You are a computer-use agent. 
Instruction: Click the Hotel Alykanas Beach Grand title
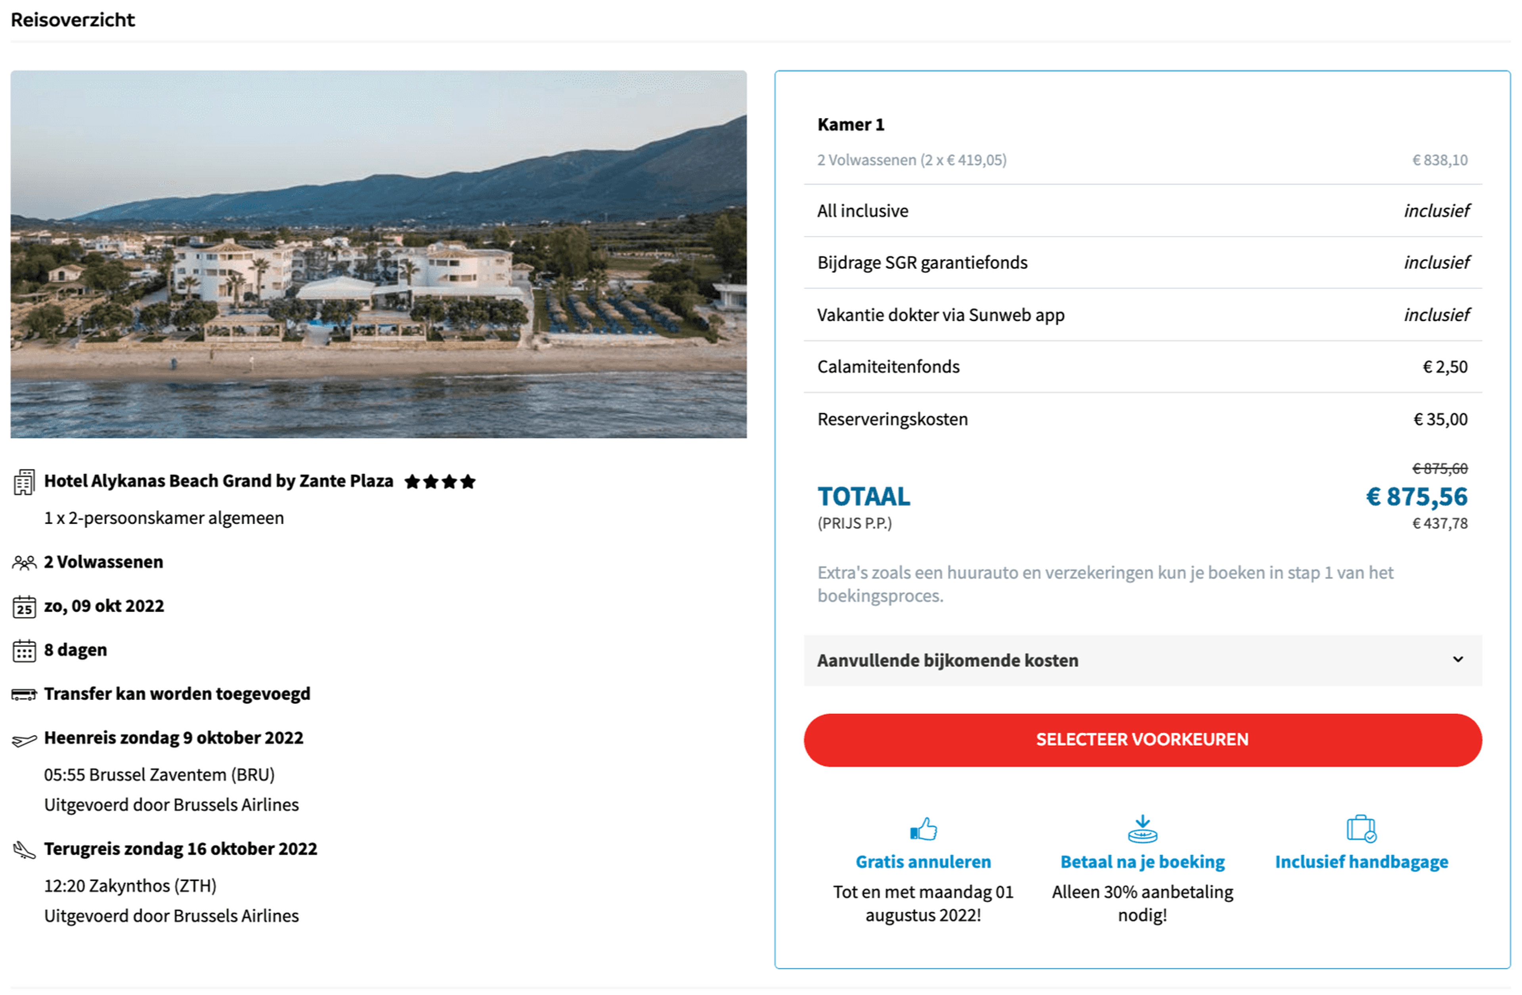tap(218, 481)
